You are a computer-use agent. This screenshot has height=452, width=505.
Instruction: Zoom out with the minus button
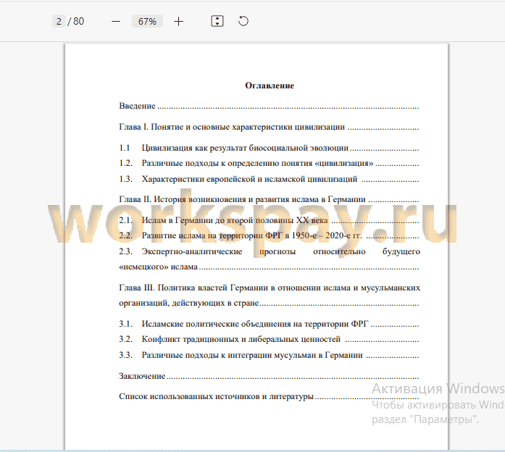tap(116, 22)
